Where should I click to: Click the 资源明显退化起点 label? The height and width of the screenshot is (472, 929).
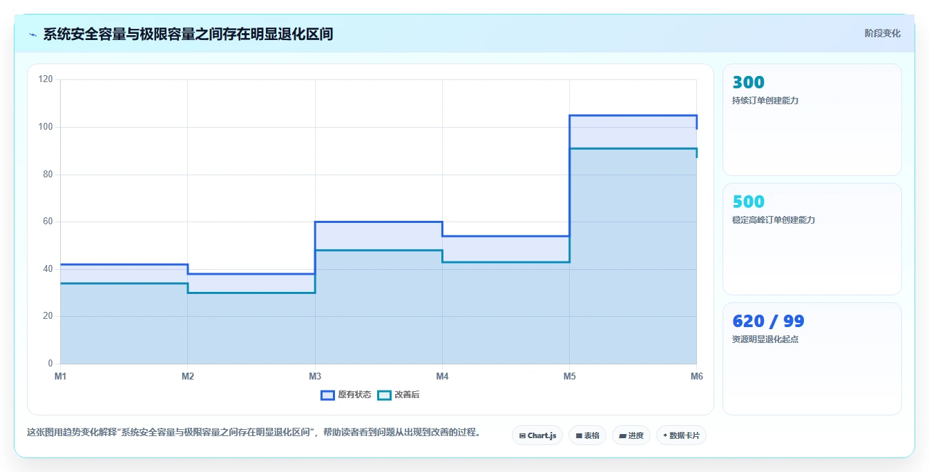pyautogui.click(x=765, y=340)
